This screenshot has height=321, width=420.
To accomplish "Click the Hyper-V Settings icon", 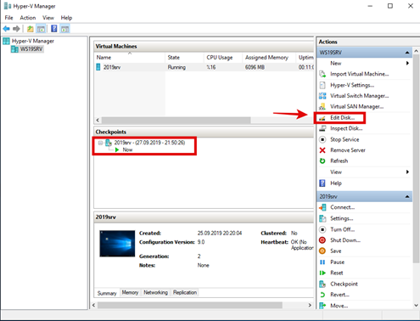I will 322,85.
